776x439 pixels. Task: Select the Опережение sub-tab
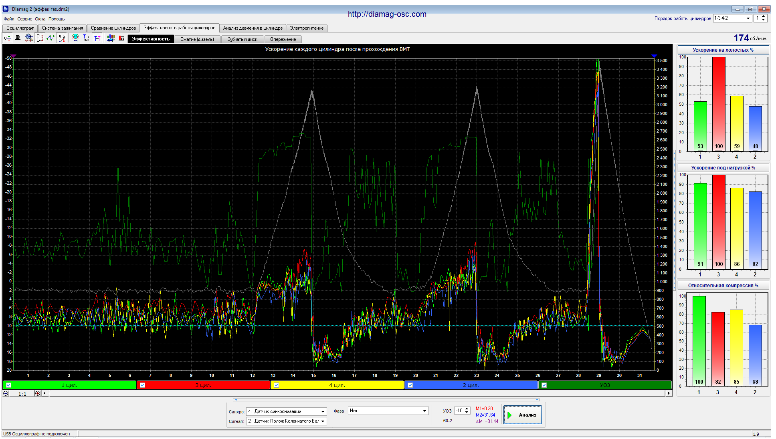[283, 39]
